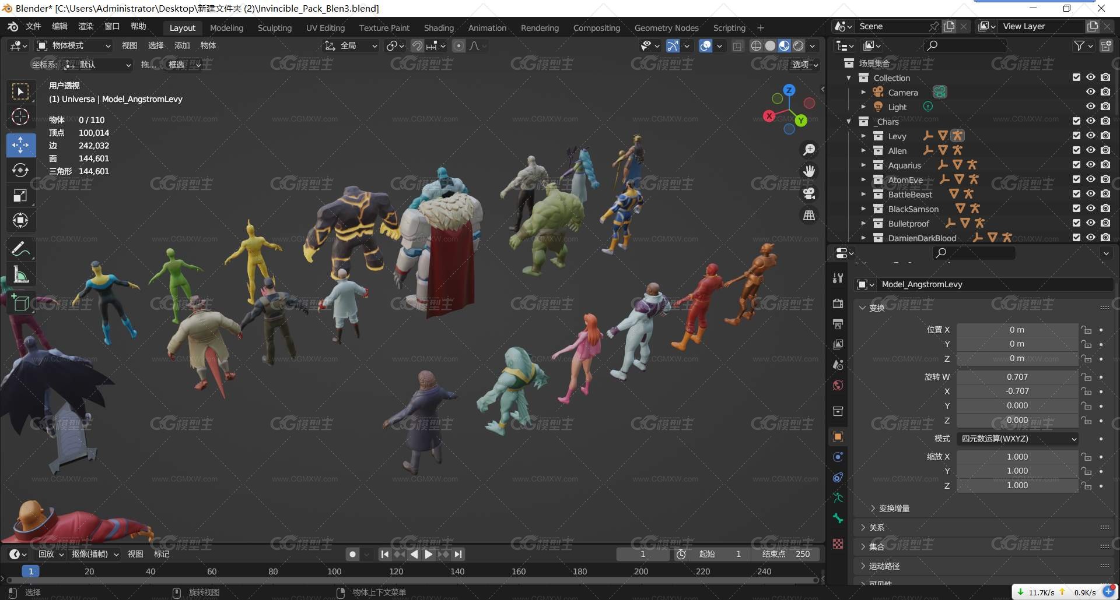Toggle the camera view icon
The width and height of the screenshot is (1120, 600).
[x=809, y=193]
